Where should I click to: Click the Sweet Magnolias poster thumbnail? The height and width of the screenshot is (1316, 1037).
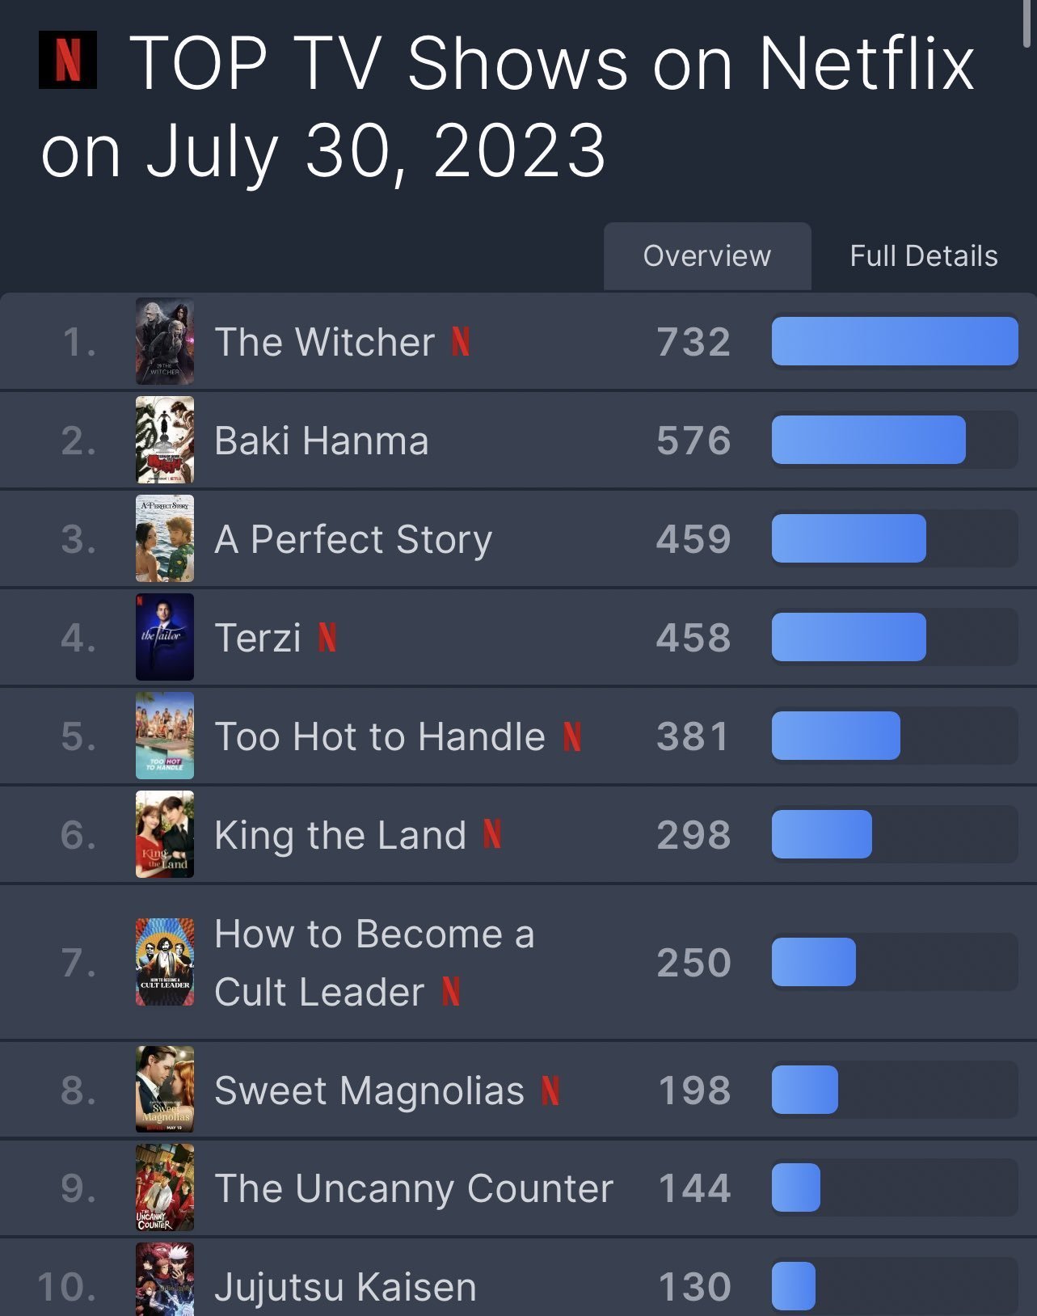(x=165, y=1090)
